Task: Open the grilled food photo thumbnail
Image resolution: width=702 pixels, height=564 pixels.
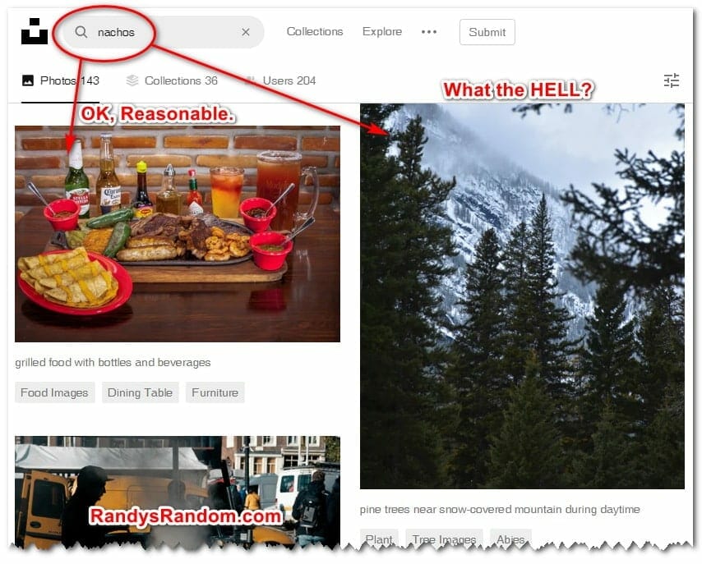Action: (178, 234)
